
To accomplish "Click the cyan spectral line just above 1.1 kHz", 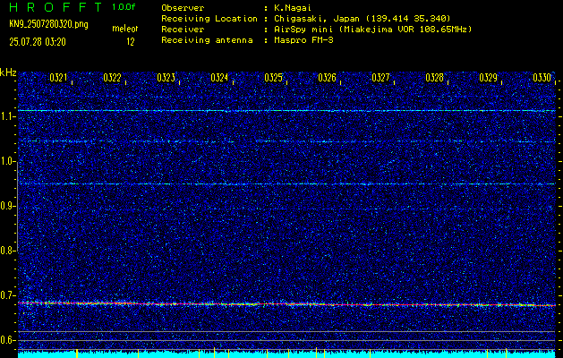I will 286,111.
